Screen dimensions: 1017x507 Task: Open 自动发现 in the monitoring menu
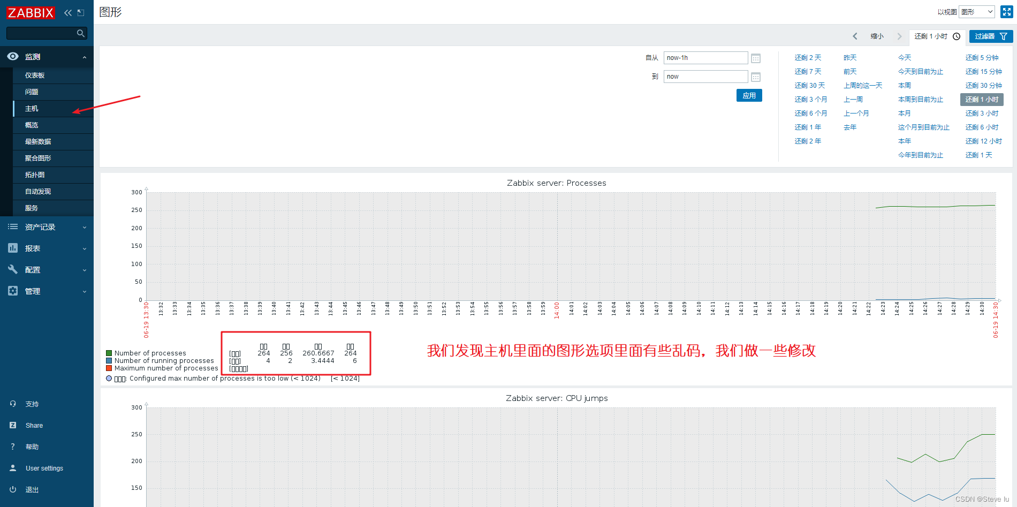pos(38,192)
